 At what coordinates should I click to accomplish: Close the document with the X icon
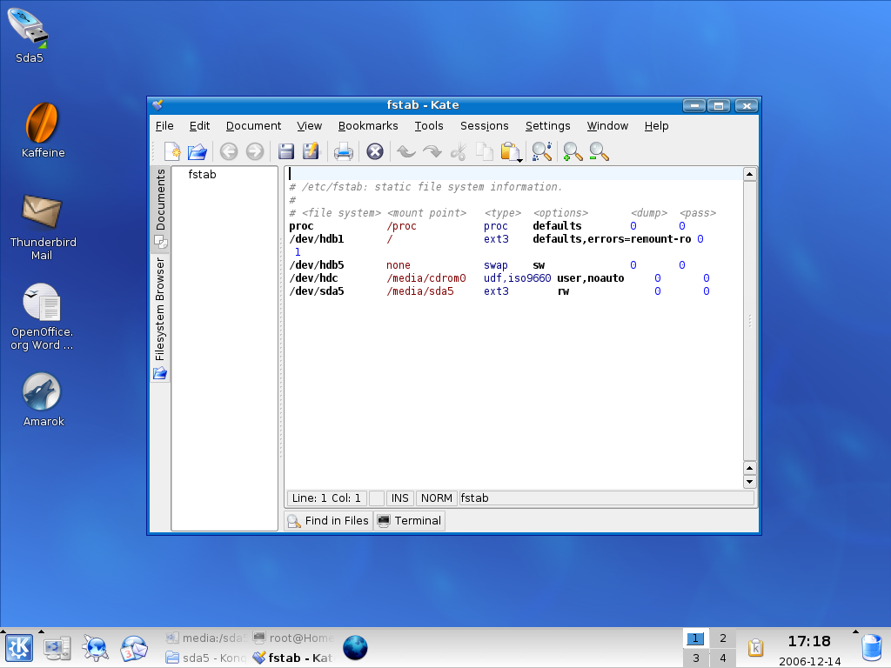[375, 152]
